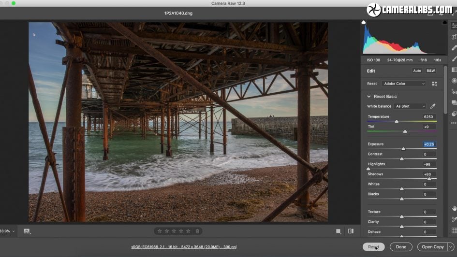Convert to B&W button

pyautogui.click(x=430, y=71)
